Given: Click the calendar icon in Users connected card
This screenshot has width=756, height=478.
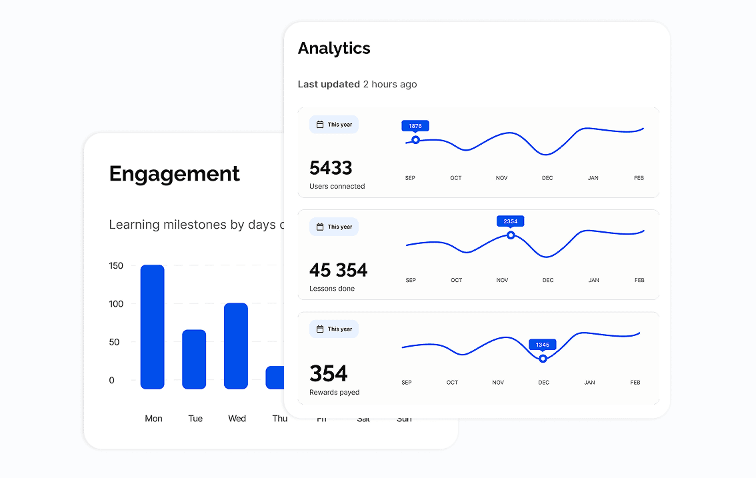Looking at the screenshot, I should [x=319, y=125].
